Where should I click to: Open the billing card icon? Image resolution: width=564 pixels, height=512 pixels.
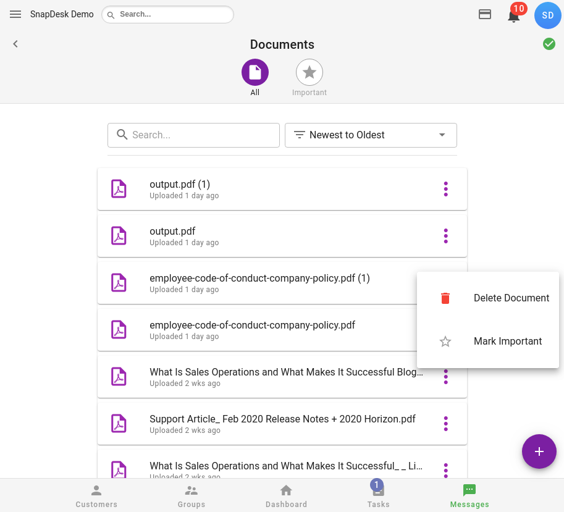485,14
